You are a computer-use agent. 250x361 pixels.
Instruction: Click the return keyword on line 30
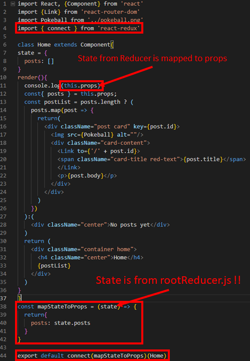coord(34,241)
